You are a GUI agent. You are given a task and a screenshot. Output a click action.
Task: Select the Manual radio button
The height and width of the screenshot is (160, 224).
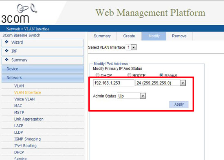[161, 75]
